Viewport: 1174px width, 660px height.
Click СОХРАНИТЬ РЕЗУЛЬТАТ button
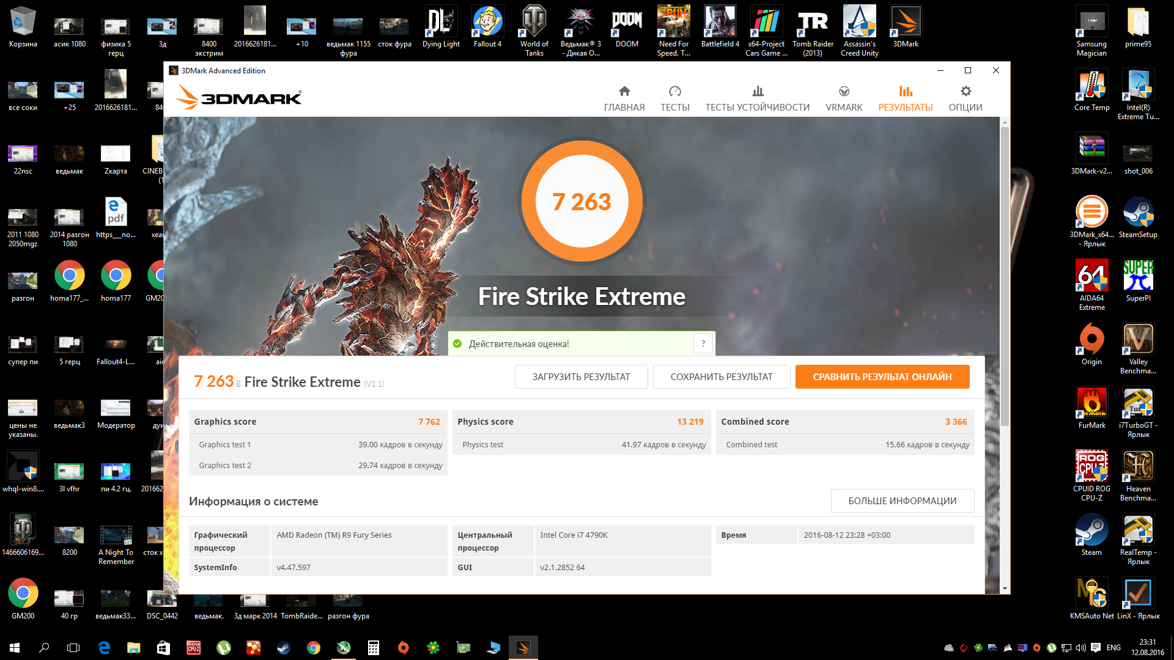(x=721, y=376)
